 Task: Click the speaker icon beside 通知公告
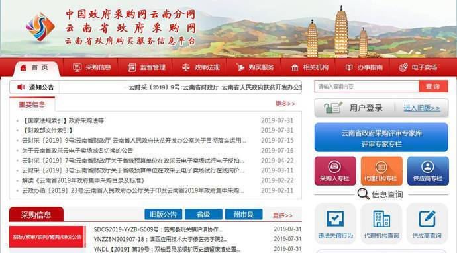point(21,87)
